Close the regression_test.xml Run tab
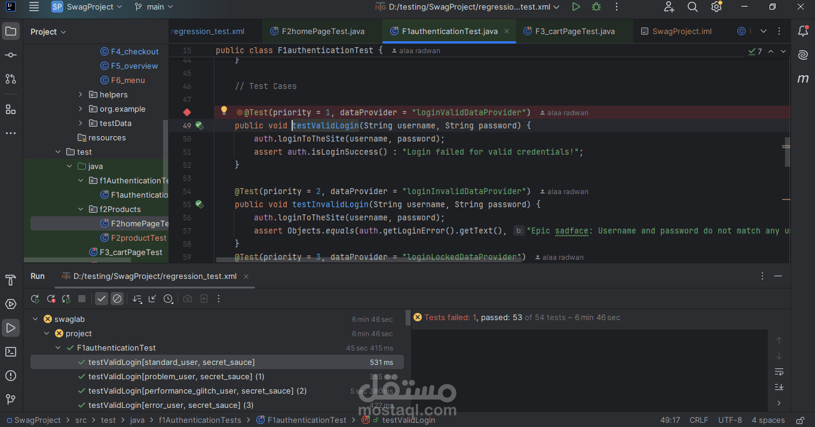 tap(246, 276)
